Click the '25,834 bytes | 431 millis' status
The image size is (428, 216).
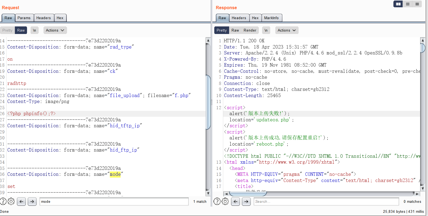click(x=403, y=211)
